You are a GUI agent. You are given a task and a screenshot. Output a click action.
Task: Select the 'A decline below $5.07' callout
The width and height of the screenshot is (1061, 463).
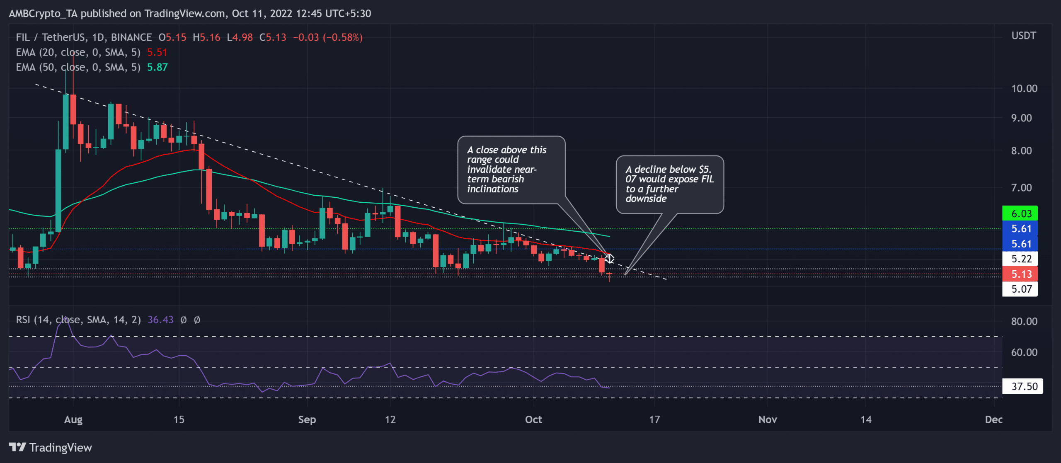670,184
